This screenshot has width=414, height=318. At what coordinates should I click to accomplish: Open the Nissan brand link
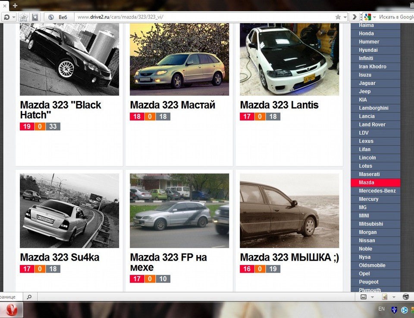376,240
